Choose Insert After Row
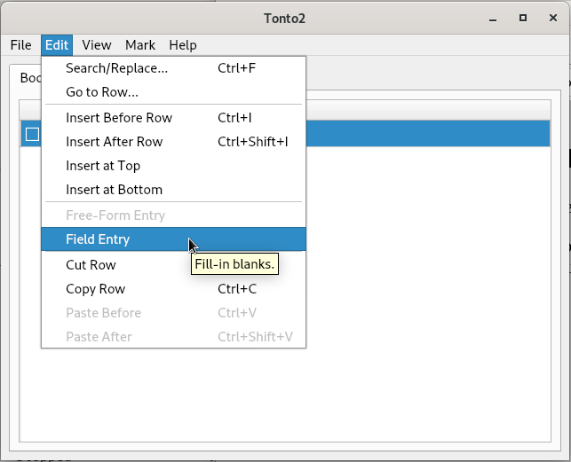The image size is (571, 462). 115,142
